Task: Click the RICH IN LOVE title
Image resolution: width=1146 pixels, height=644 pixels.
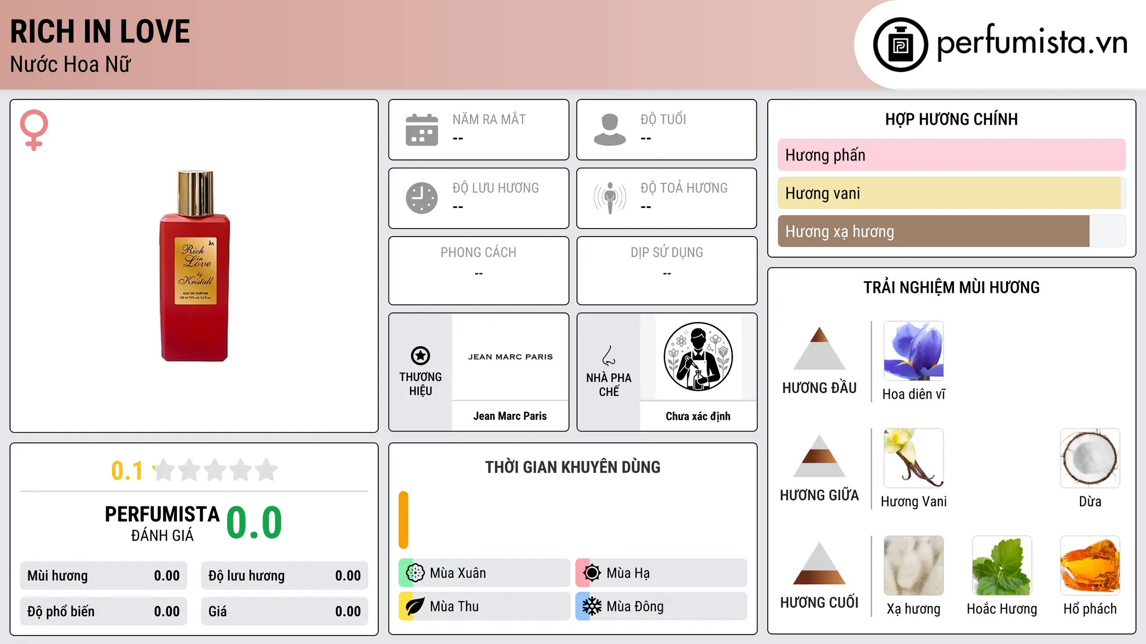Action: click(x=100, y=31)
